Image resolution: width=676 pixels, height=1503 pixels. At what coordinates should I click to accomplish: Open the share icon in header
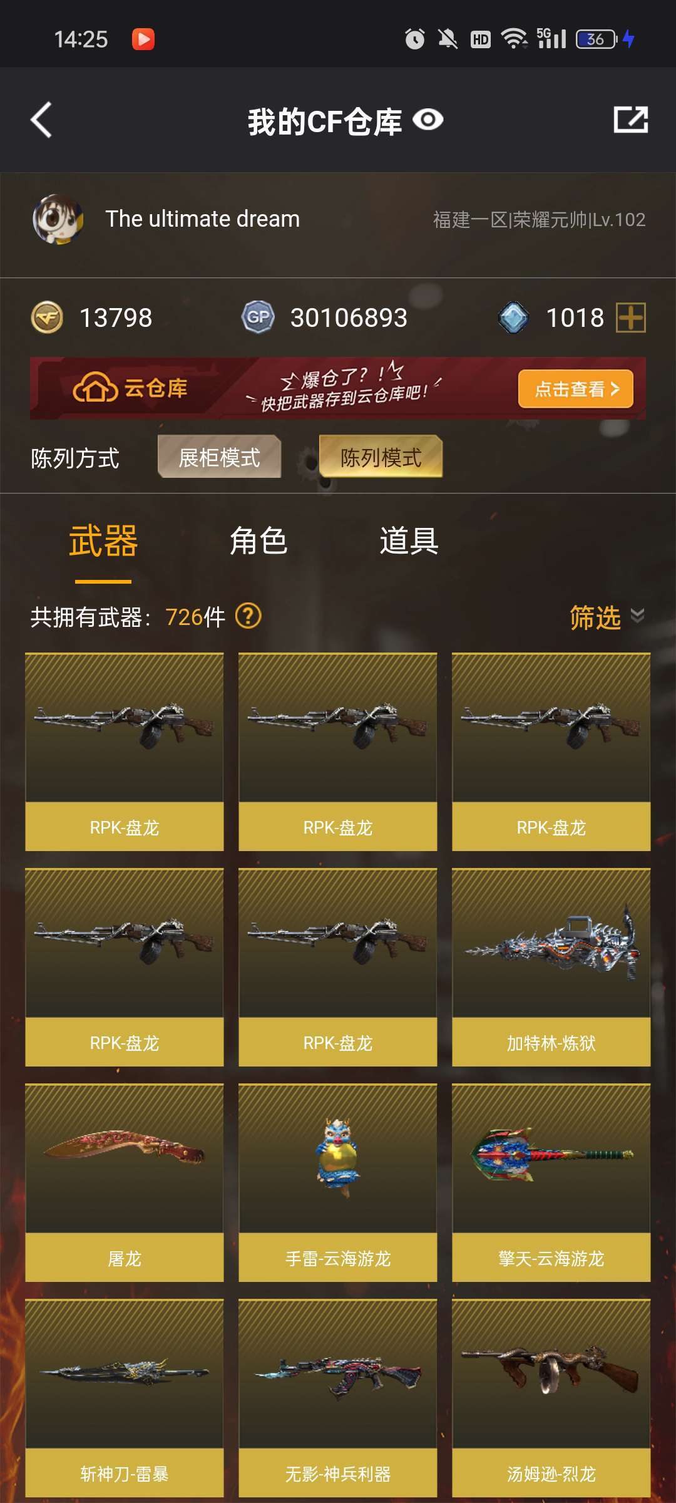coord(630,120)
